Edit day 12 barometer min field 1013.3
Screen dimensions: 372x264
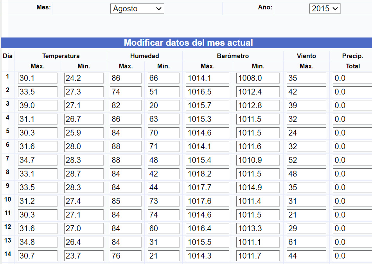point(258,228)
